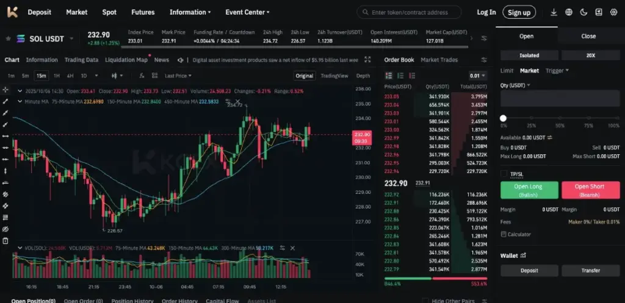The width and height of the screenshot is (625, 303).
Task: Click the exchange logo in the top-left corner
Action: (12, 12)
